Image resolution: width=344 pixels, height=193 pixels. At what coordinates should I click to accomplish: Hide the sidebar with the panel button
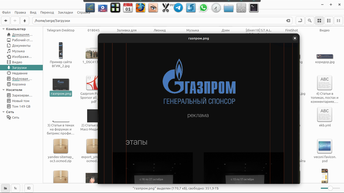[29, 188]
